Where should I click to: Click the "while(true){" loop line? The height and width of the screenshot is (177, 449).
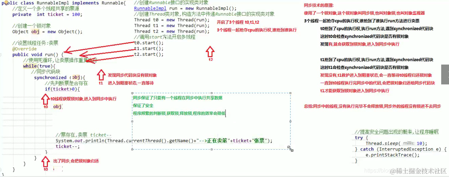tap(39, 66)
